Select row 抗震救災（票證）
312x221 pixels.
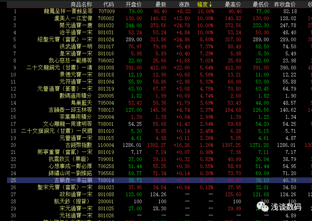159,159
